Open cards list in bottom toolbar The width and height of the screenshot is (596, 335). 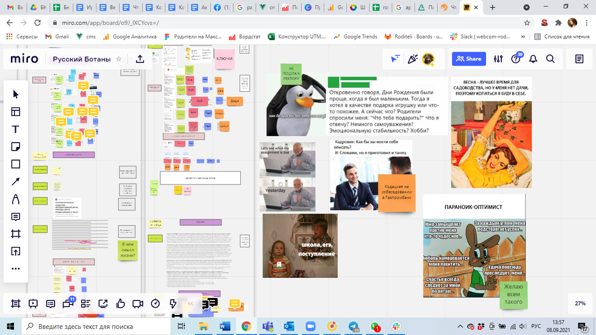86,303
